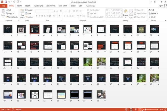This screenshot has height=111, width=167.
Task: Click the Format Painter icon
Action: click(x=7, y=17)
